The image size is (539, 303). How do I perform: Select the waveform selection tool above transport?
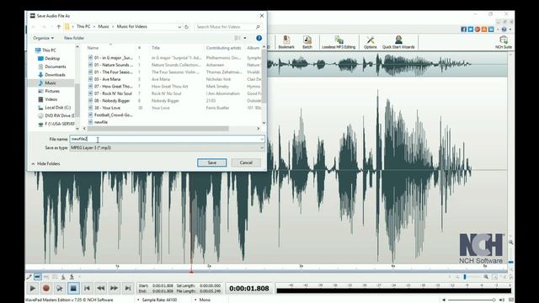(37, 277)
